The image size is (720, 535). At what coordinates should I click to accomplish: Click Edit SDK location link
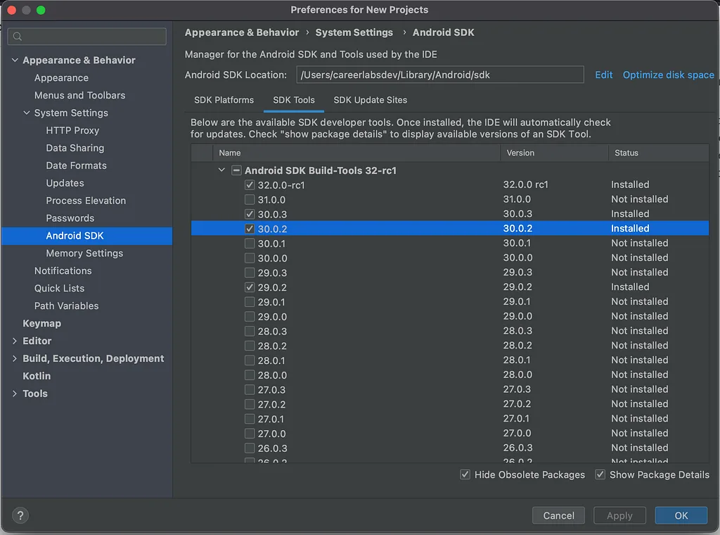pos(604,75)
